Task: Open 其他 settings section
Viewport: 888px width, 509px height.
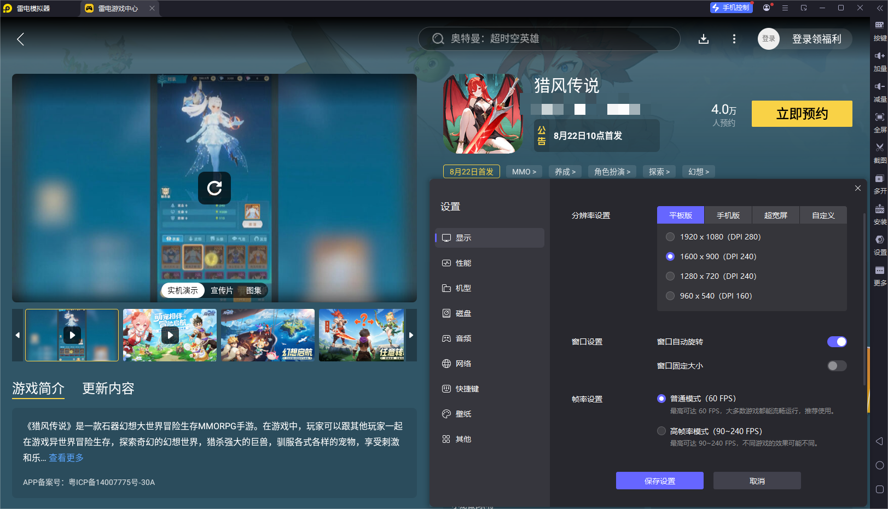Action: pyautogui.click(x=490, y=439)
